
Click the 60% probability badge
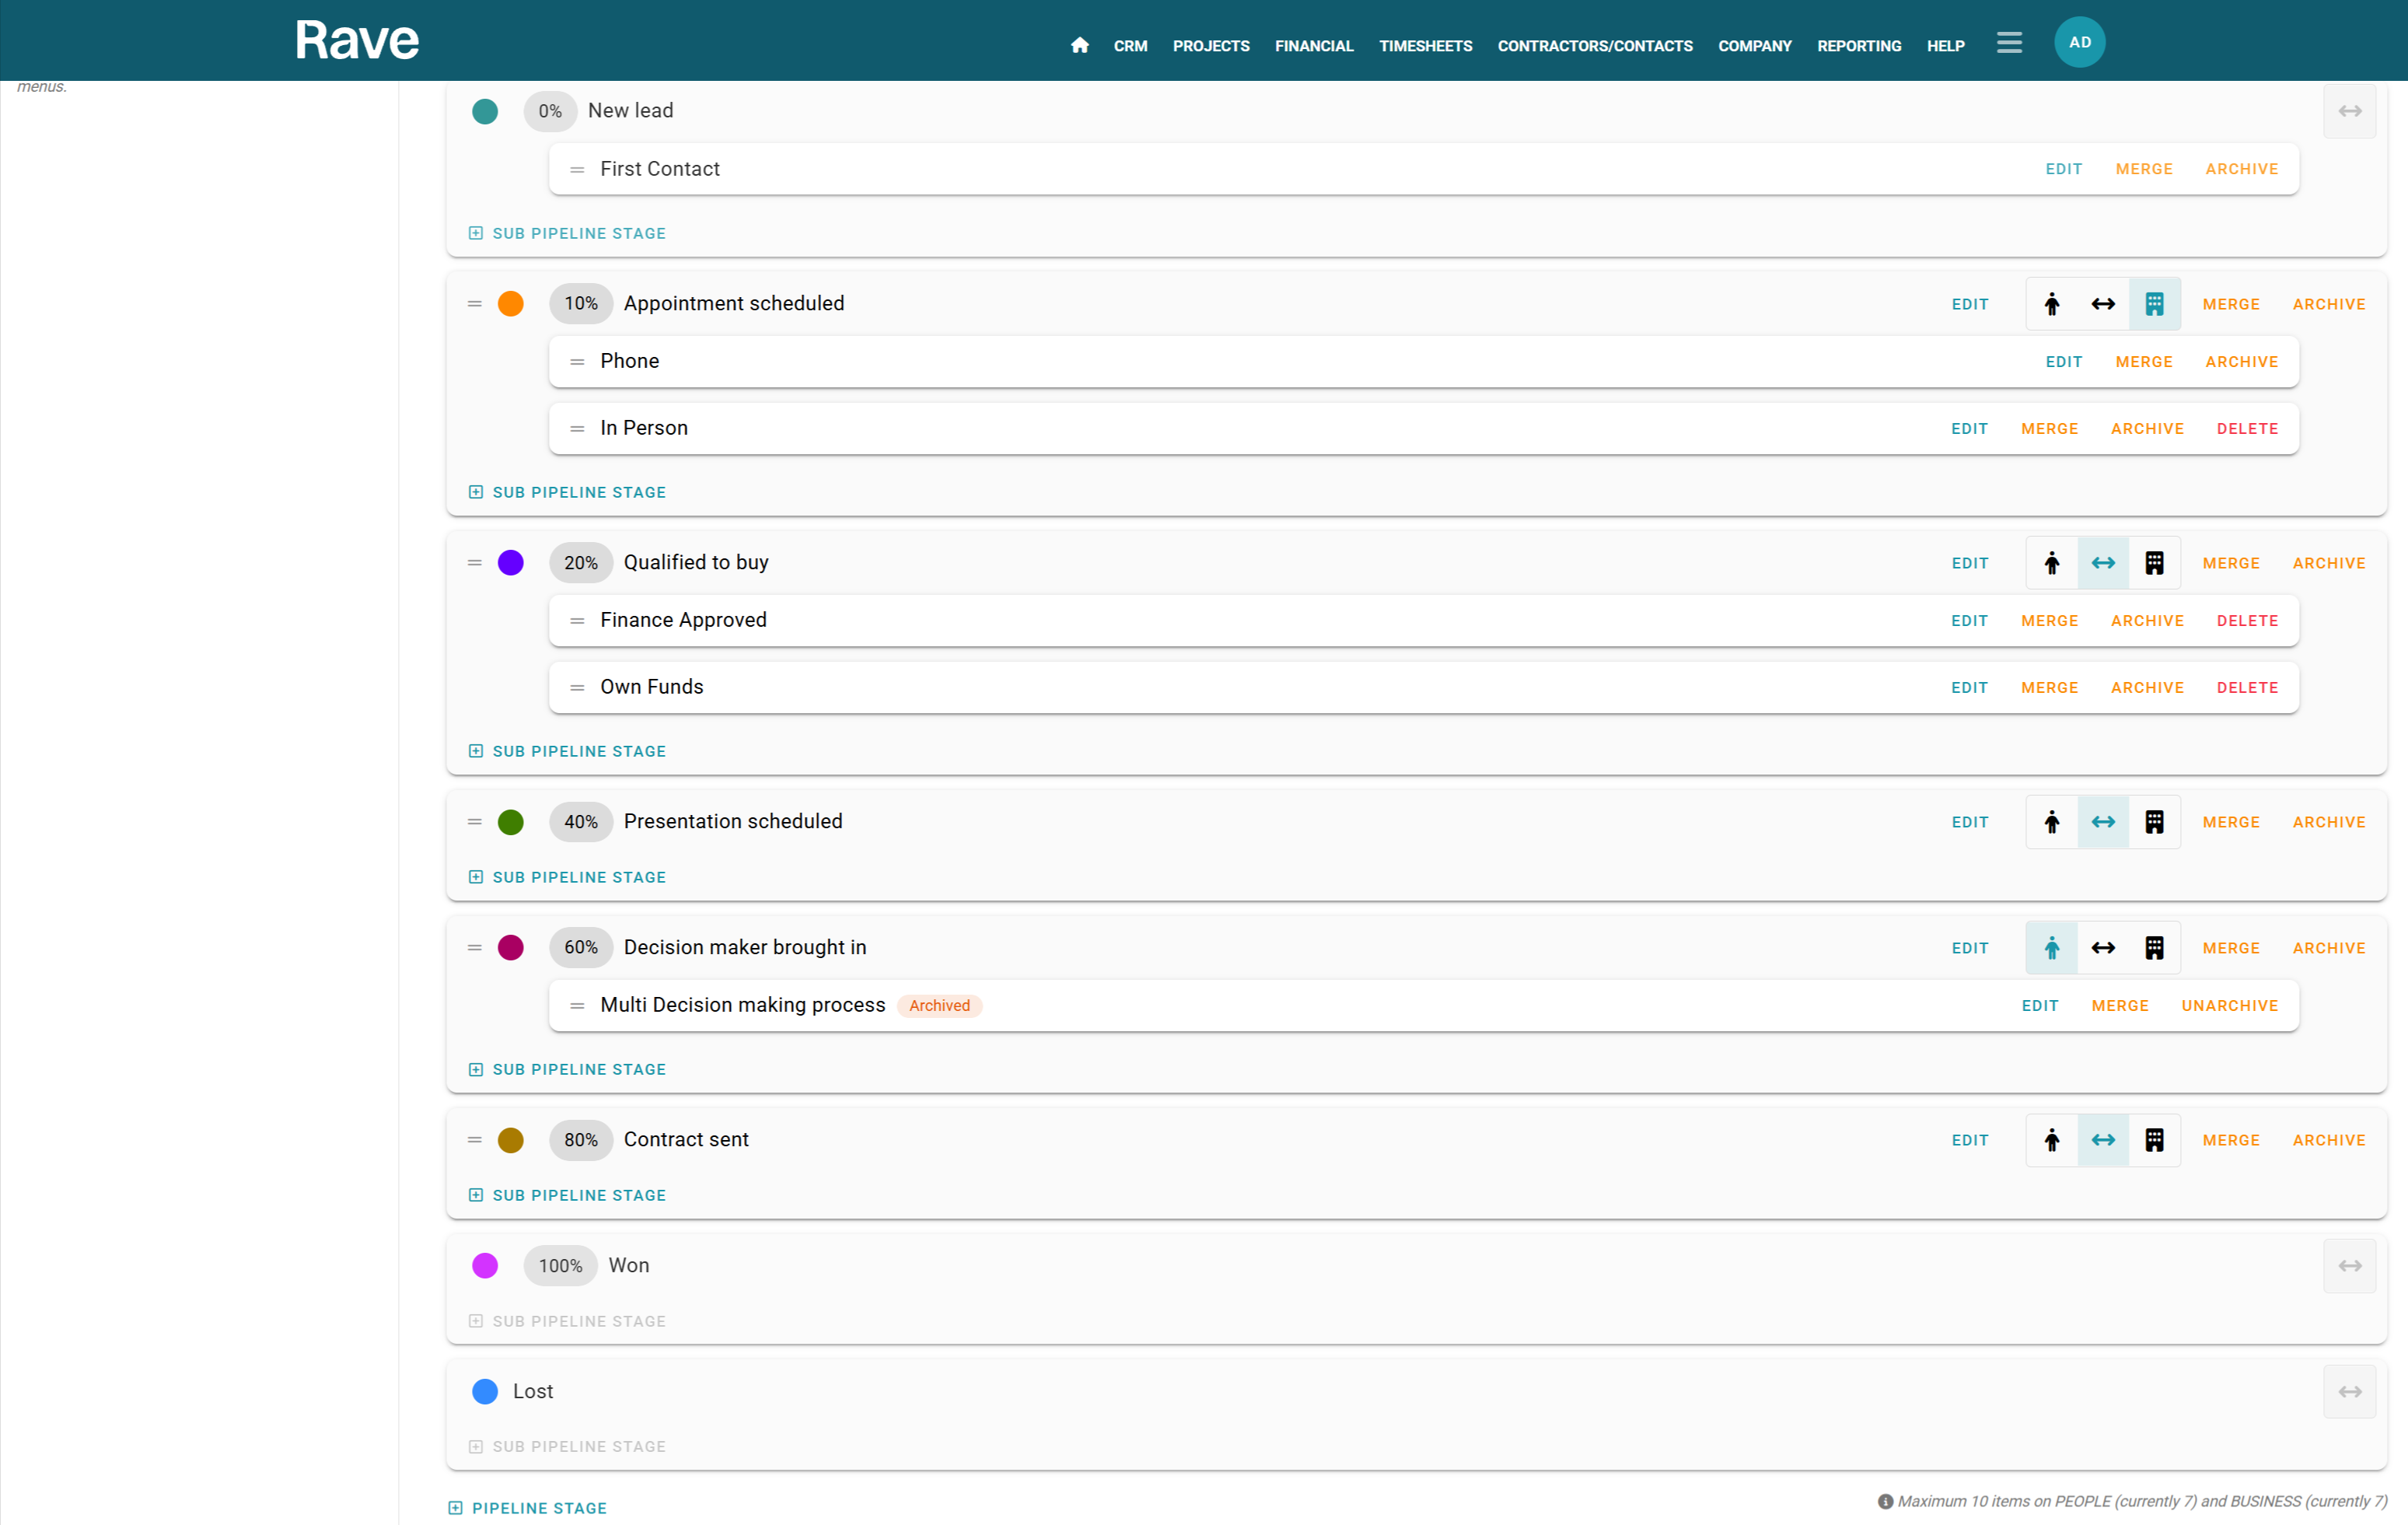click(x=581, y=948)
